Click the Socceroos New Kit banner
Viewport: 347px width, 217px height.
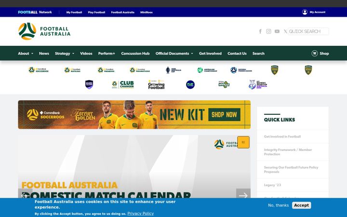[x=134, y=115]
